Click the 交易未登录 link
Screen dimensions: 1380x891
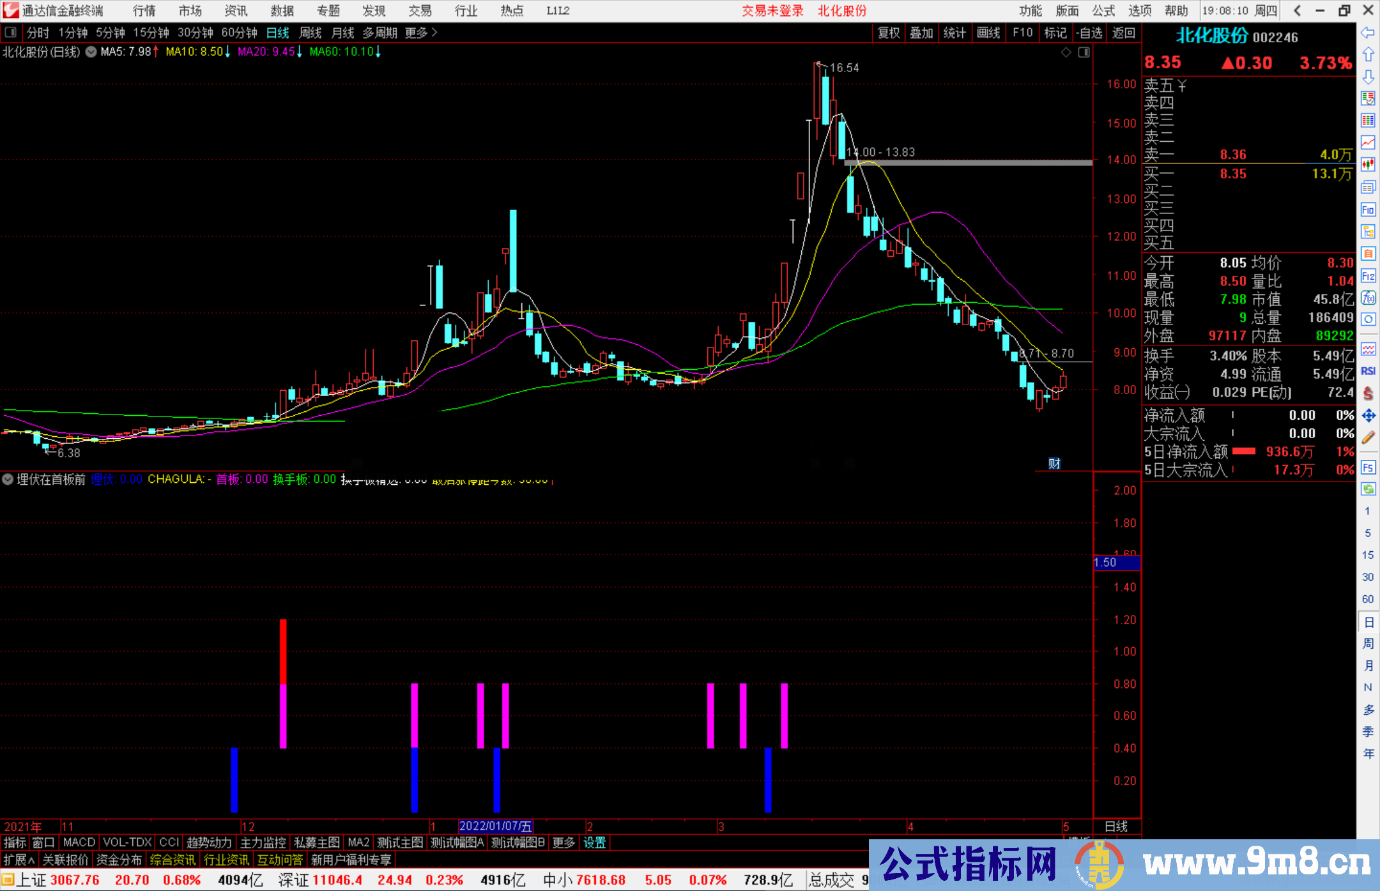[772, 11]
